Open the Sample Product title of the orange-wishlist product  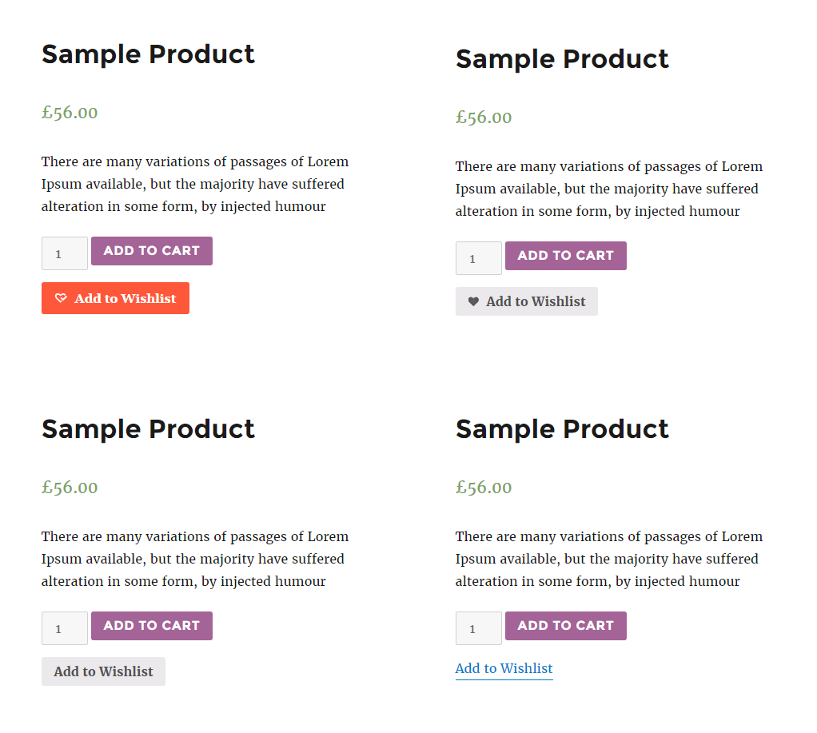point(148,54)
